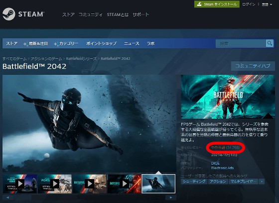Play the fourth red Battlefield trailer thumbnail
The width and height of the screenshot is (279, 203).
(x=124, y=184)
